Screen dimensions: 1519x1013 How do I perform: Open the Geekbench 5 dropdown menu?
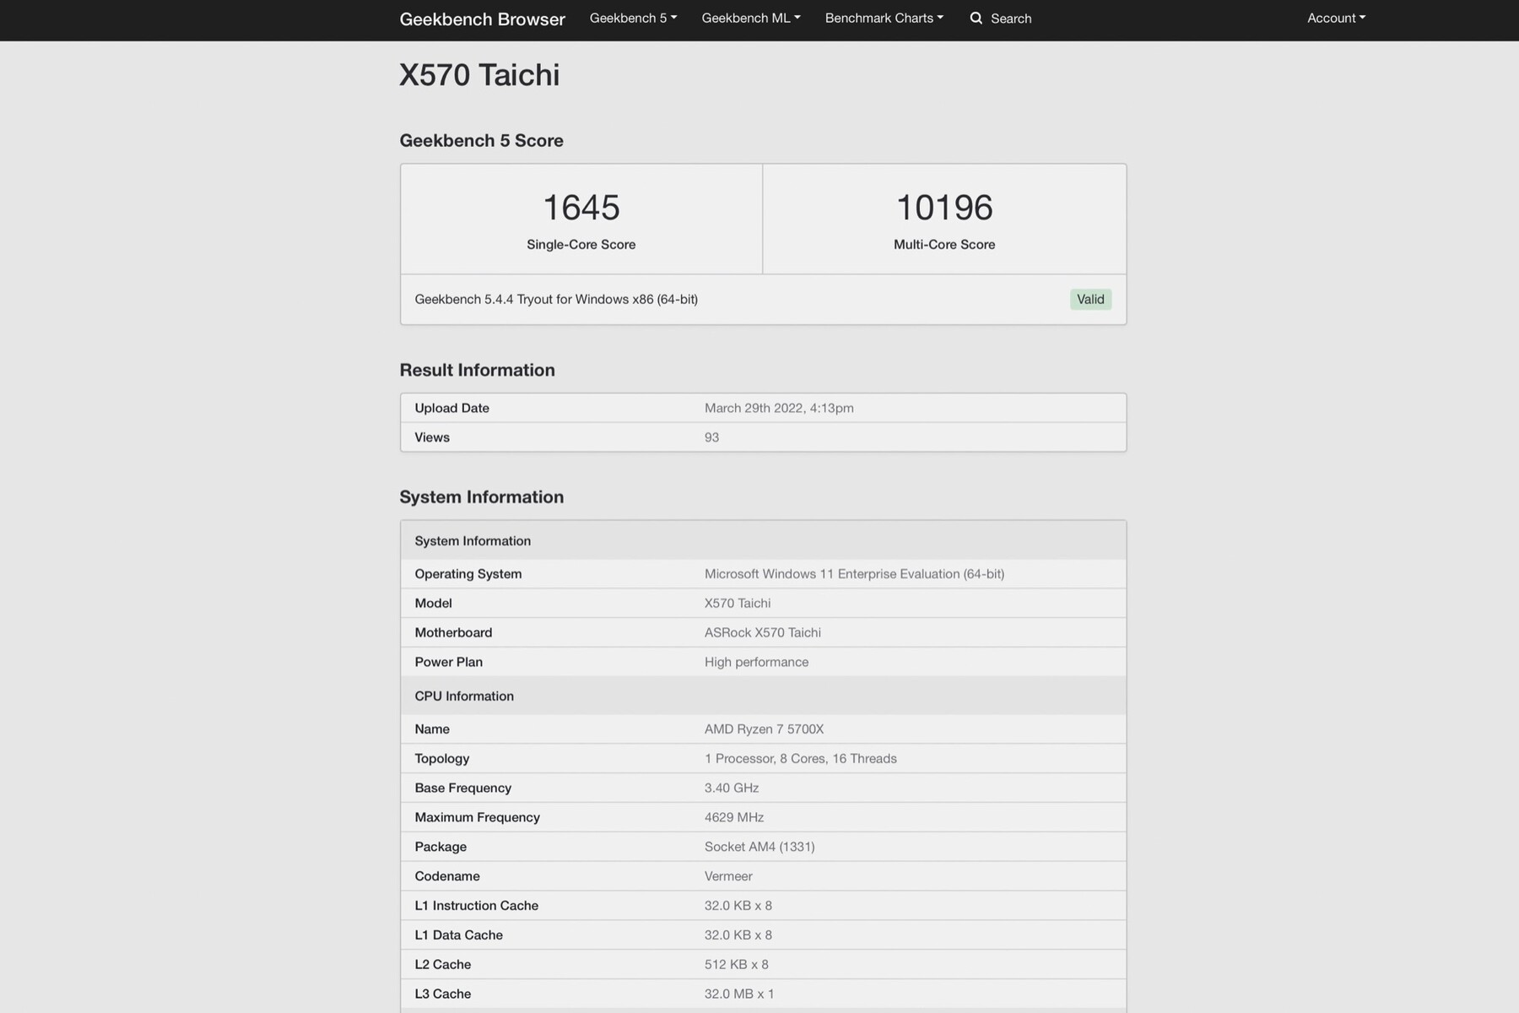633,19
